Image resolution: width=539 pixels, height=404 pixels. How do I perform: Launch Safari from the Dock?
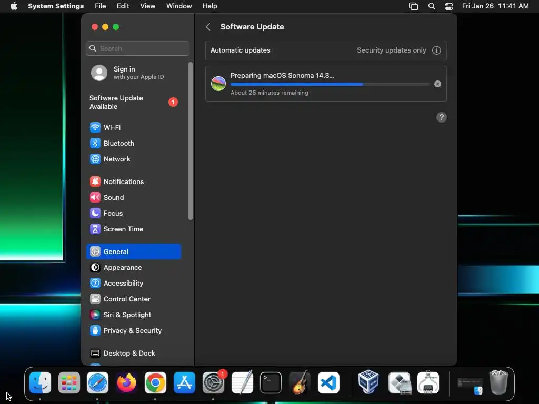pos(97,383)
